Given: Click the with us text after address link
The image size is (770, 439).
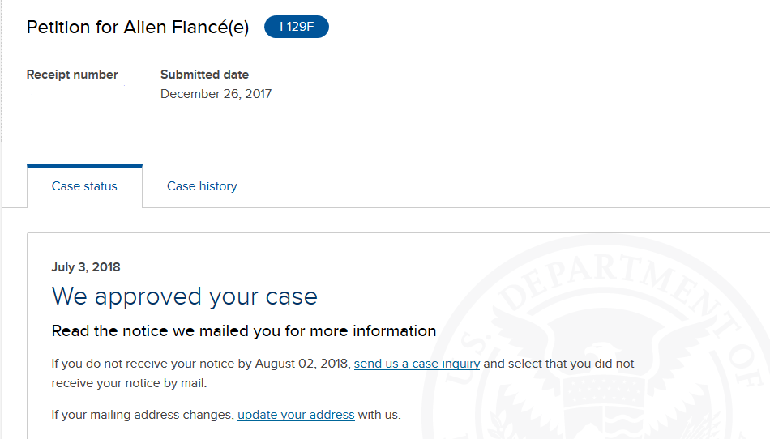Looking at the screenshot, I should coord(379,415).
